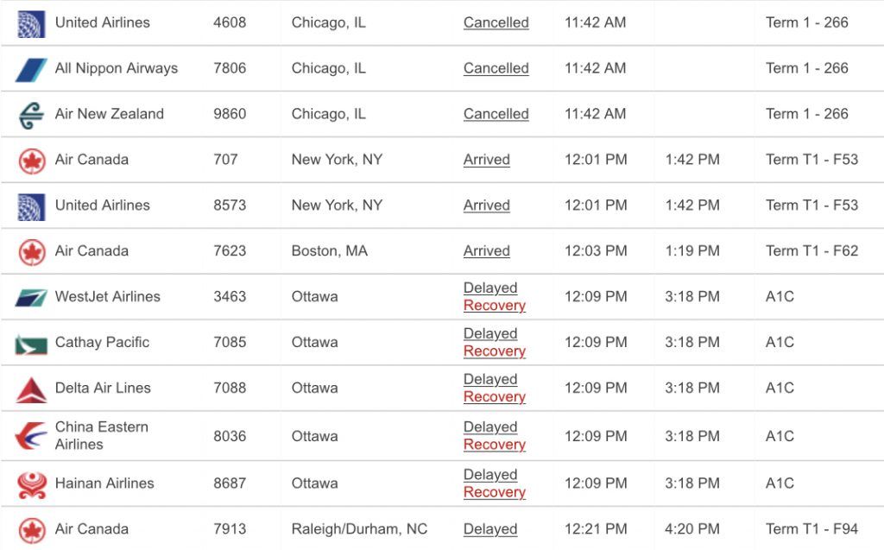This screenshot has width=884, height=550.
Task: Click the Cathay Pacific logo icon
Action: [31, 344]
